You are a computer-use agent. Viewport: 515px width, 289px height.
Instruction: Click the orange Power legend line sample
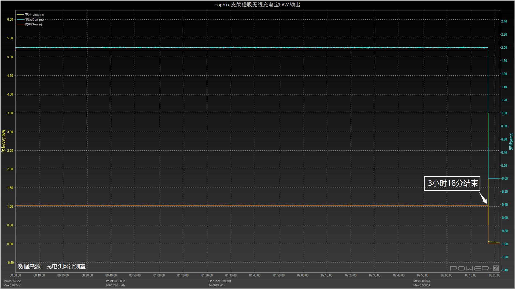pyautogui.click(x=20, y=24)
